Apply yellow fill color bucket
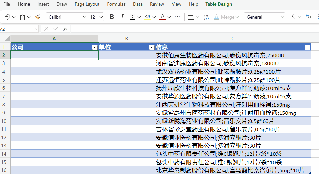 pyautogui.click(x=148, y=17)
